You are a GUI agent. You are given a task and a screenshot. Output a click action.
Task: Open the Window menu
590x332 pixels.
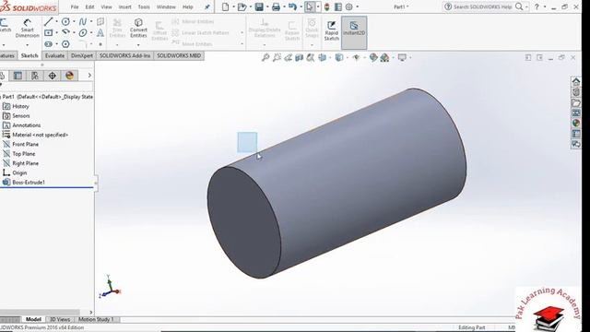(x=166, y=6)
